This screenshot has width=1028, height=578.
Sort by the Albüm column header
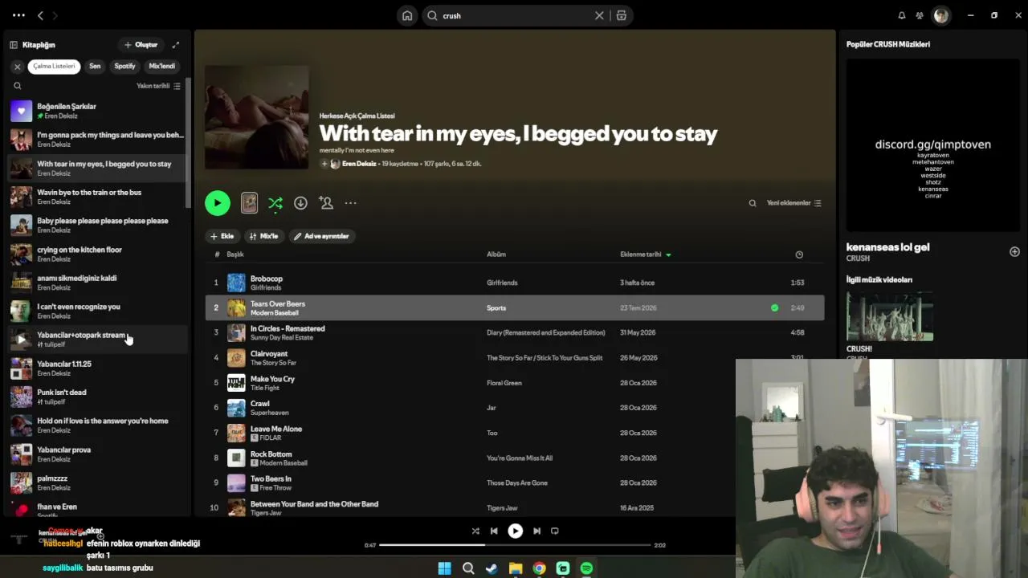tap(496, 254)
